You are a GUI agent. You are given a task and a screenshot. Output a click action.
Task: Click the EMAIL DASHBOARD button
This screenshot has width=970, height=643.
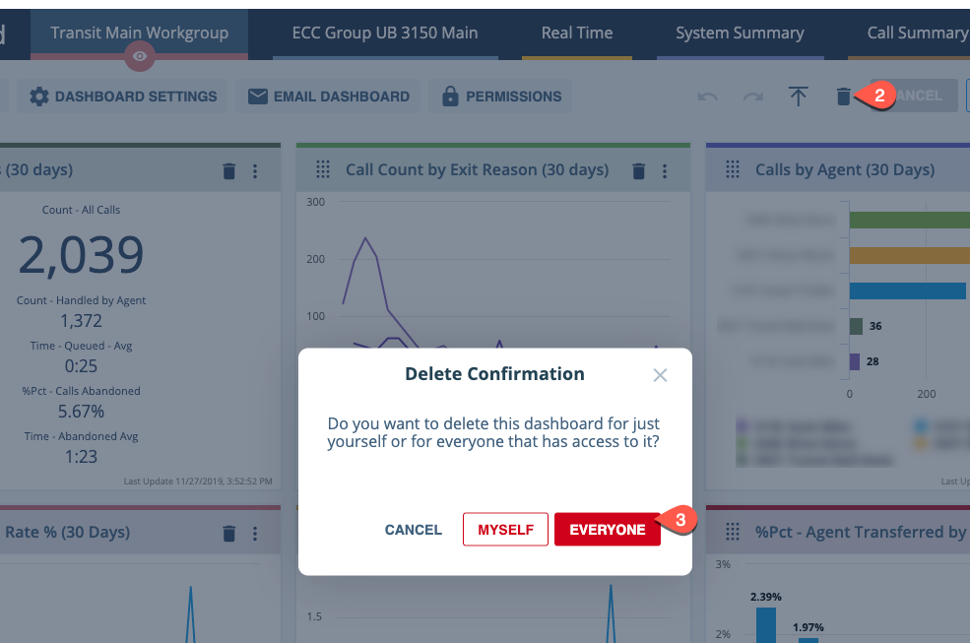(329, 96)
